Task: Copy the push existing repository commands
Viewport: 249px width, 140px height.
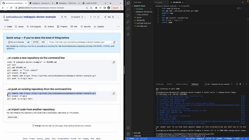Action: pos(114,93)
